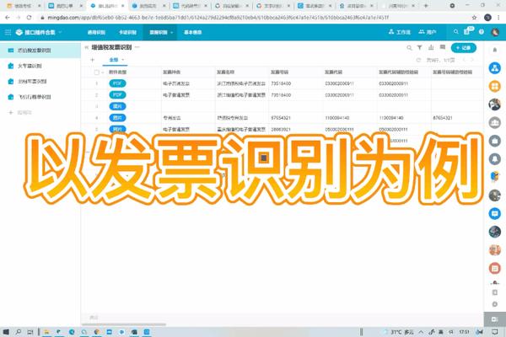Open Windows taskbar search icon
Image resolution: width=506 pixels, height=337 pixels.
(x=19, y=331)
